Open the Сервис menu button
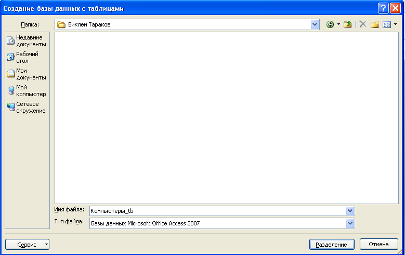 pyautogui.click(x=27, y=245)
